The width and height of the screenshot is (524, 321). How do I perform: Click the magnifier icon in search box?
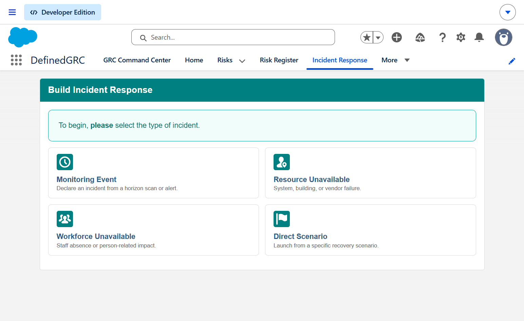(x=143, y=38)
